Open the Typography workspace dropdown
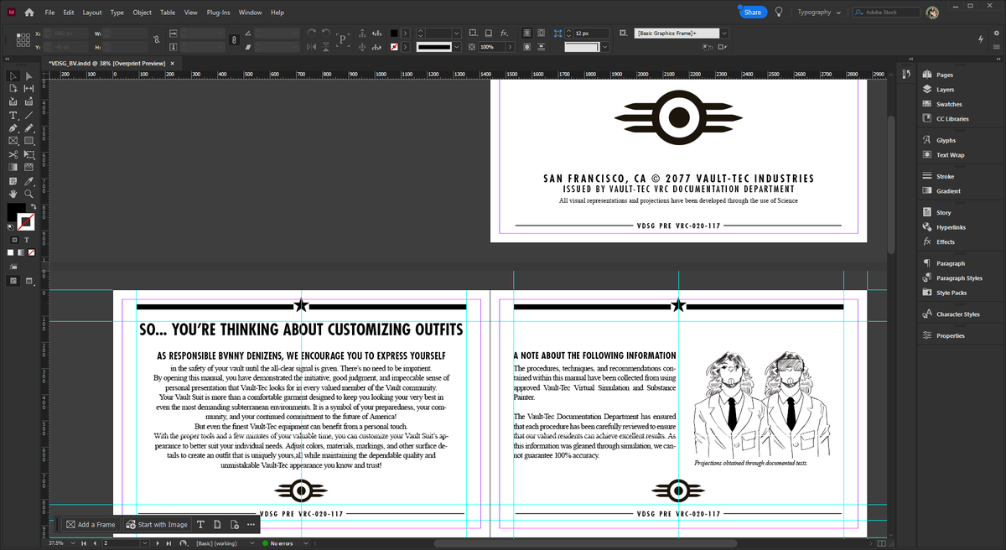Viewport: 1006px width, 550px height. tap(819, 12)
